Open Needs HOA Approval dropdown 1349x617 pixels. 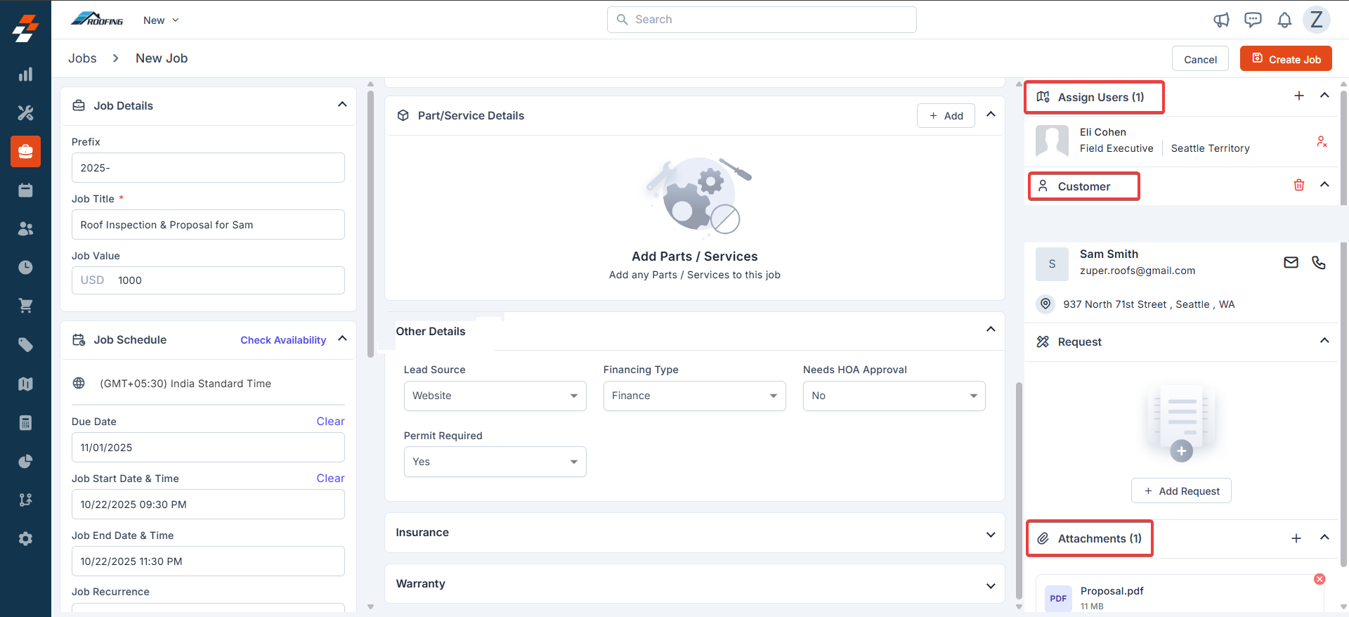click(x=894, y=396)
